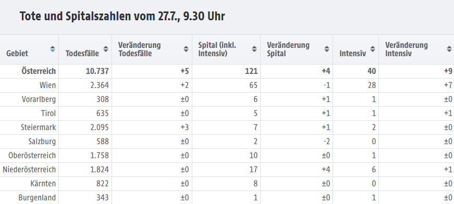Viewport: 454px width, 204px height.
Task: Click the Todesfälle sort arrows icon
Action: (x=106, y=49)
